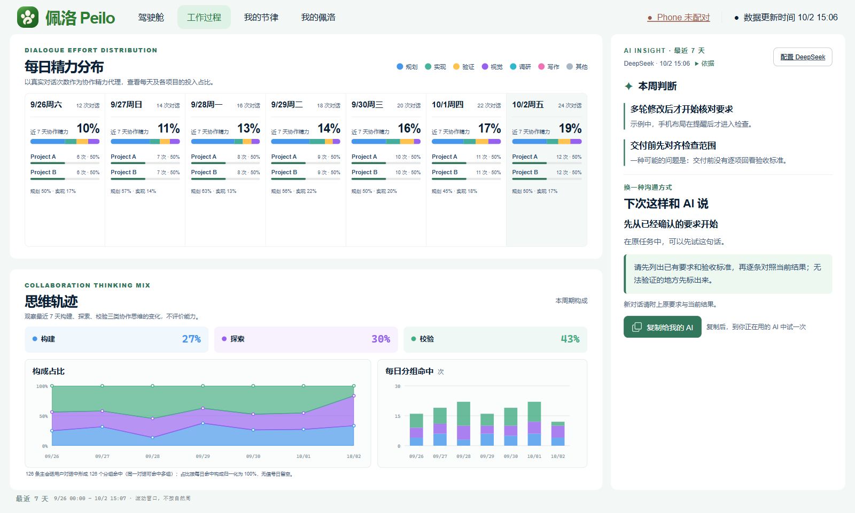Image resolution: width=855 pixels, height=513 pixels.
Task: Click the sparkle icon beside 本周判断
Action: pos(629,86)
